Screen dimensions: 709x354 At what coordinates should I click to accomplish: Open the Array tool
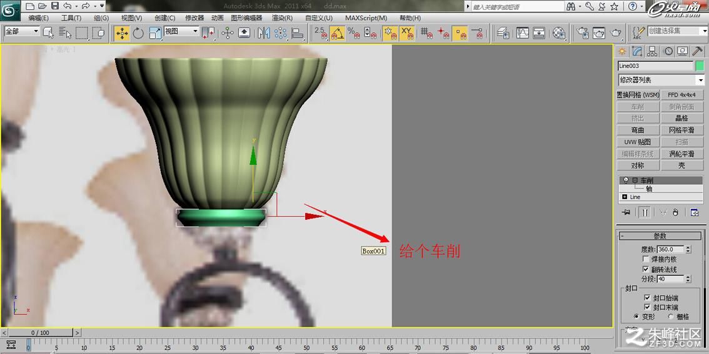[281, 32]
